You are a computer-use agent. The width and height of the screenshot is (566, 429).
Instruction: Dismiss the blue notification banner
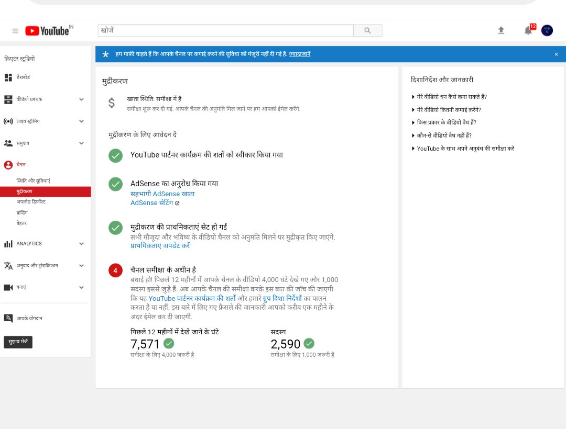(556, 54)
